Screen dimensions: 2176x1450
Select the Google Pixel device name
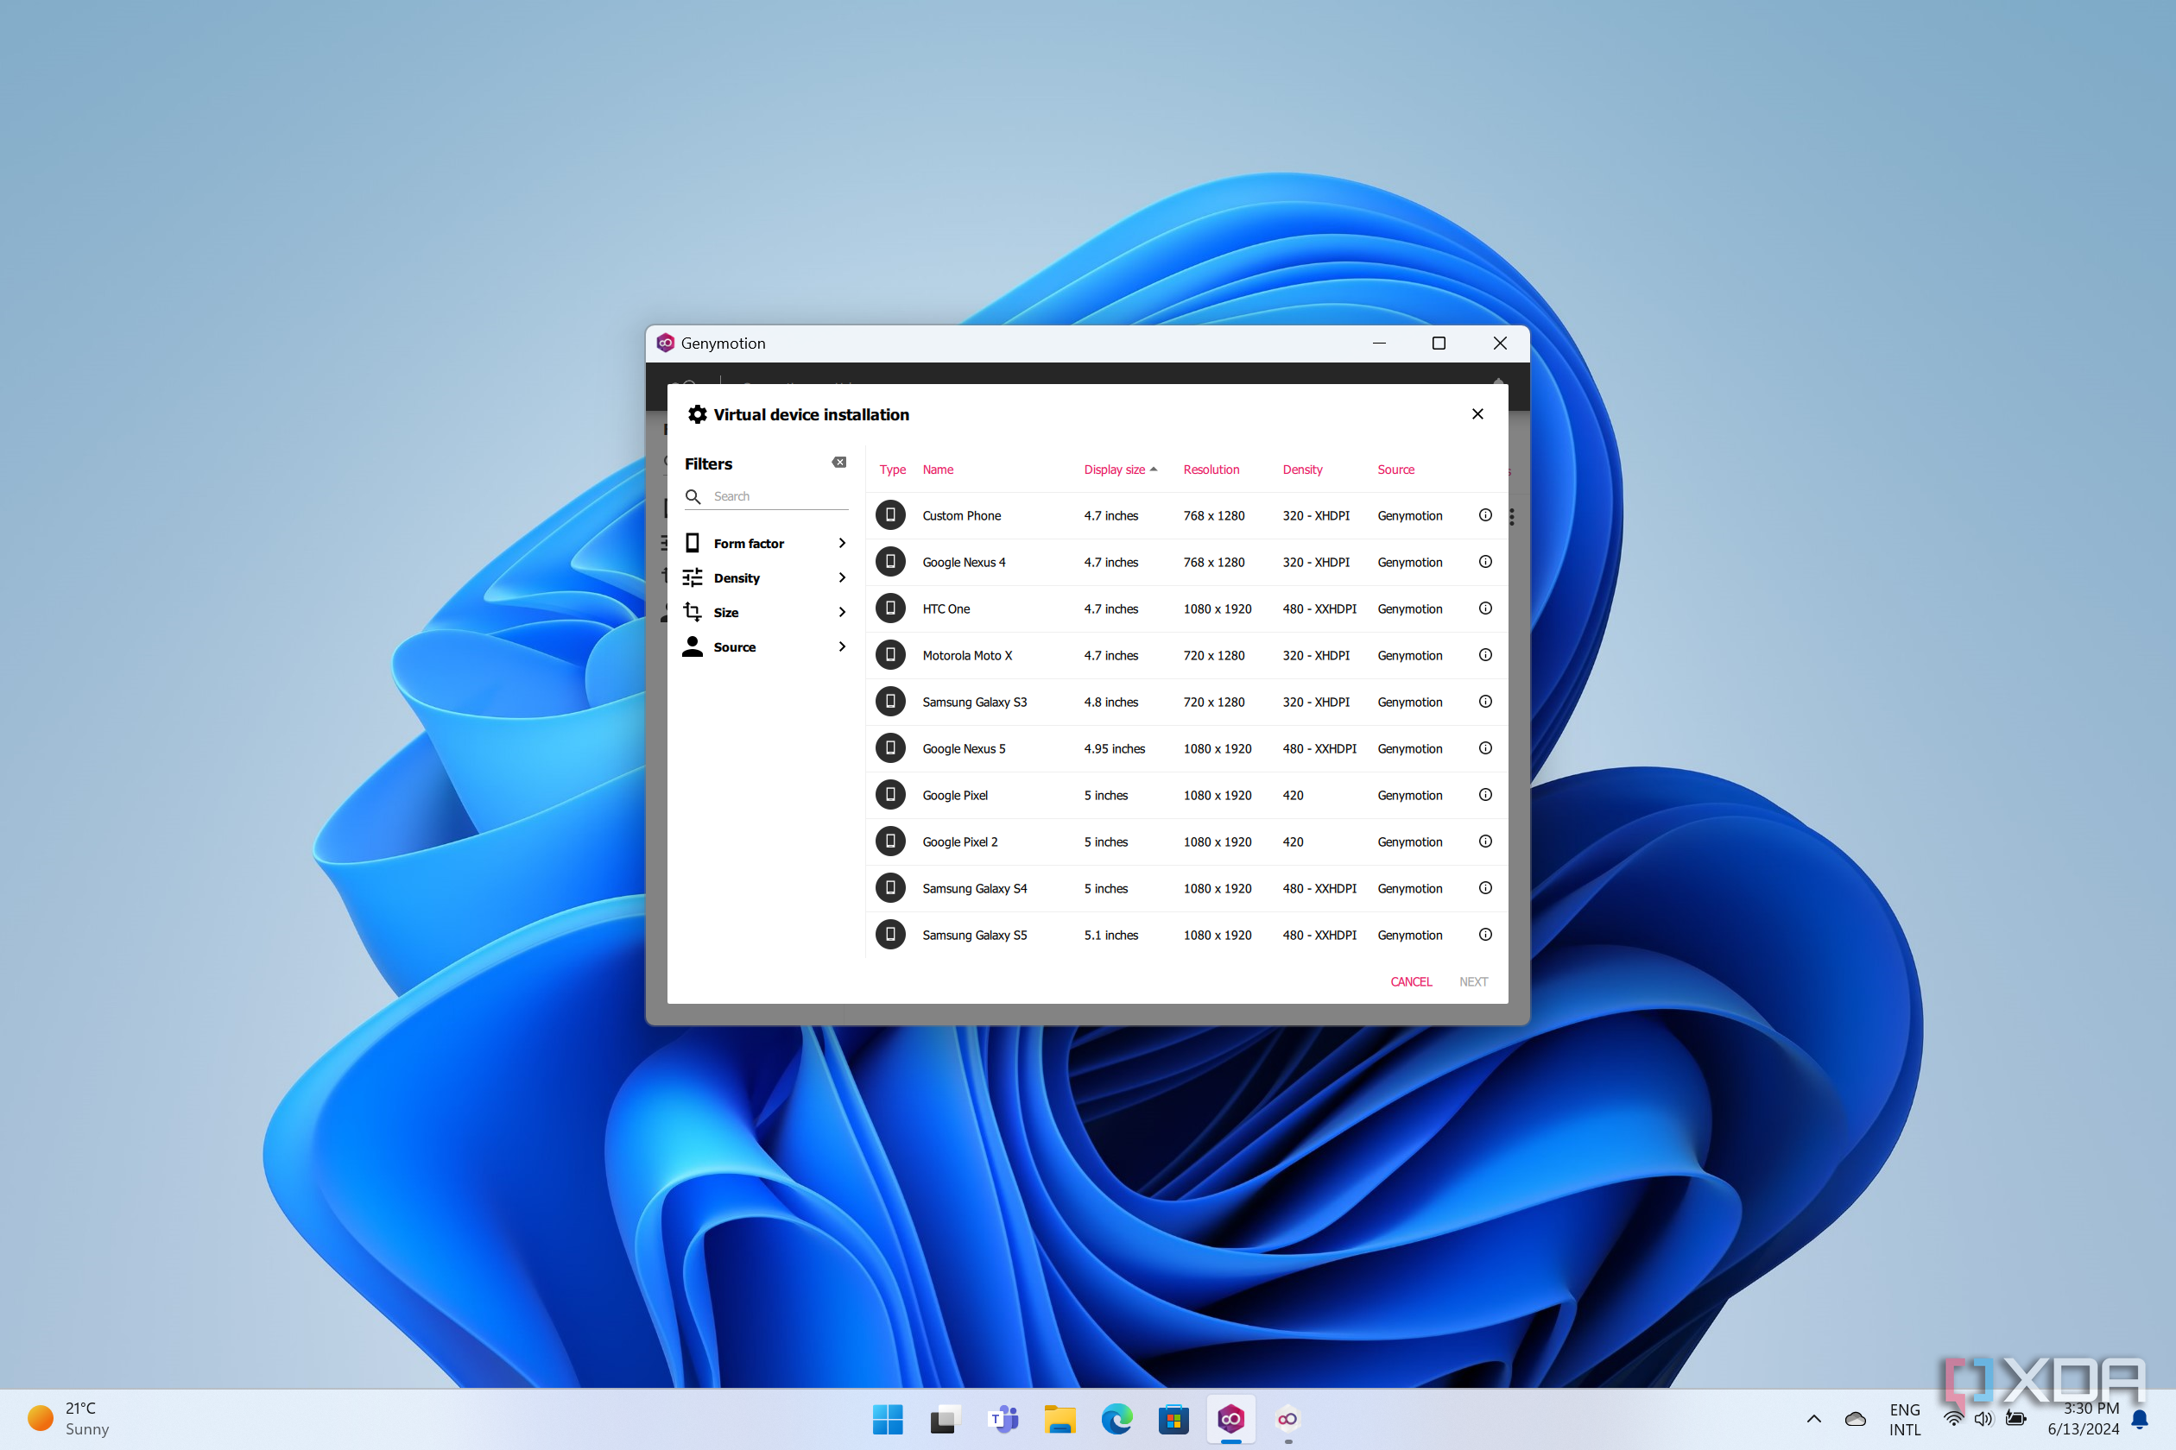tap(955, 795)
